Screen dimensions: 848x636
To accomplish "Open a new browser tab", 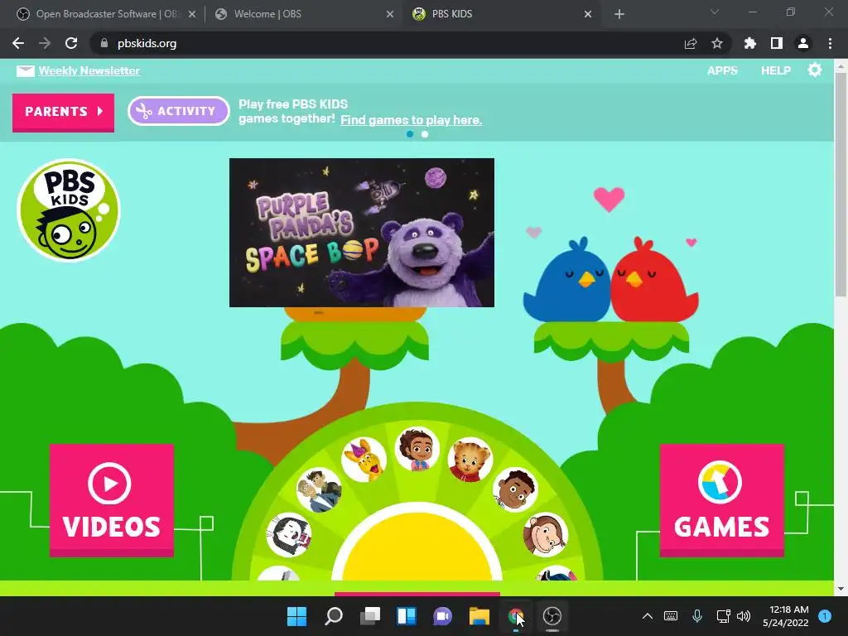I will pyautogui.click(x=619, y=14).
